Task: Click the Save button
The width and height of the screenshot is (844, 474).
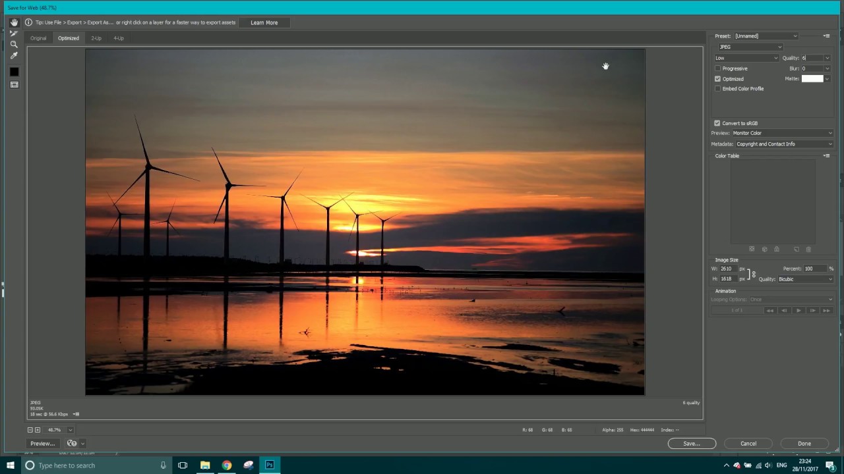Action: 692,444
